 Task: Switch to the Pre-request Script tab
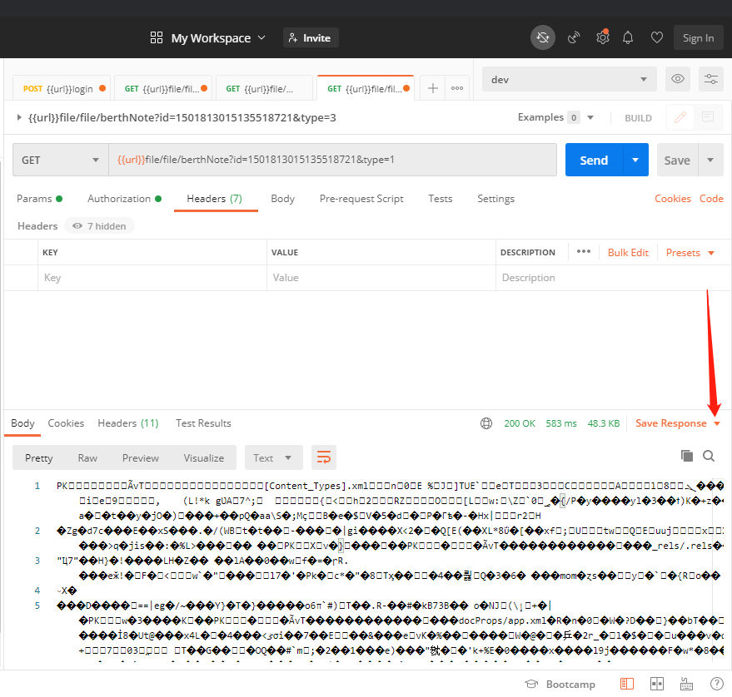pos(361,199)
